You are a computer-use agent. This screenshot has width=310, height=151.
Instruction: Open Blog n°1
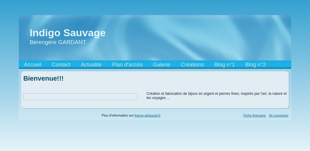point(225,65)
